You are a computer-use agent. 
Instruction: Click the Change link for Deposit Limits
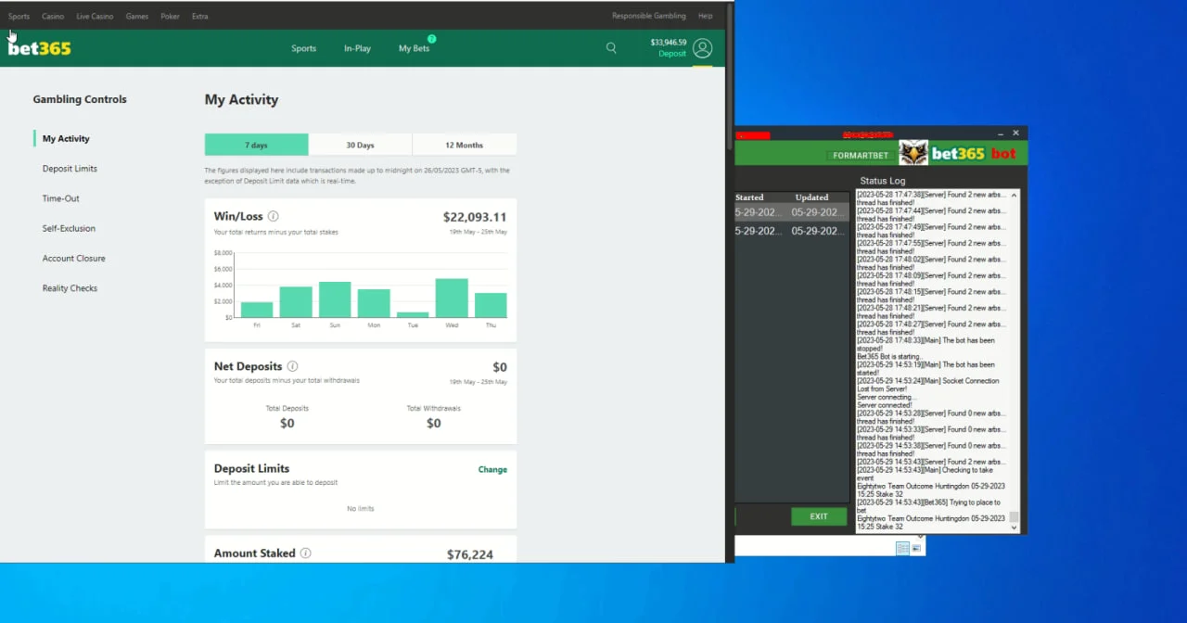pos(492,469)
